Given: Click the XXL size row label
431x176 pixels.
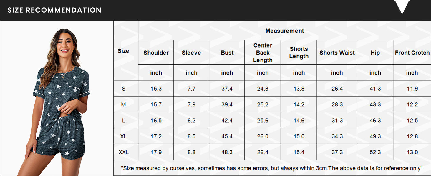Looking at the screenshot, I should [x=124, y=152].
